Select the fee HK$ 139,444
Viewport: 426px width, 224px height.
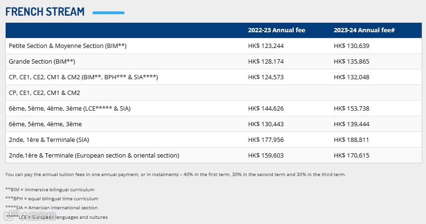[352, 124]
